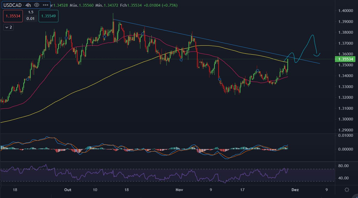
Task: Click the Máx. 1.35560 high value
Action: click(81, 5)
